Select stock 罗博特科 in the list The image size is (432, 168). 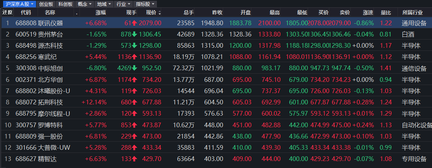[50, 125]
